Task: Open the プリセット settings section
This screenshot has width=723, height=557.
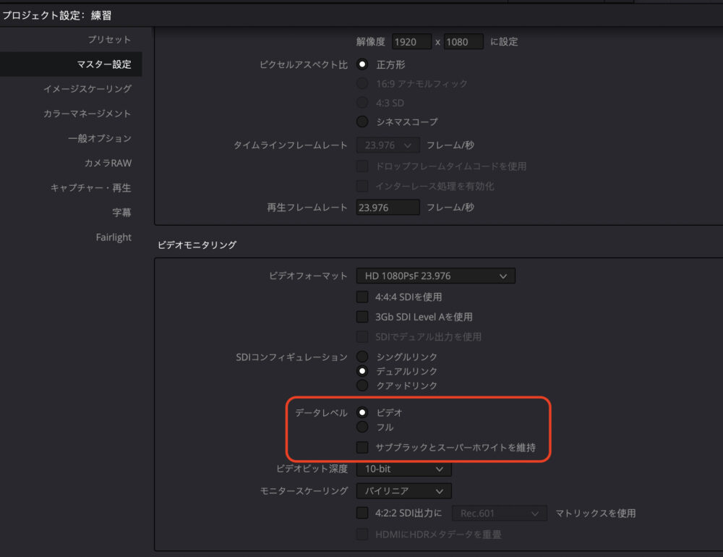Action: pyautogui.click(x=108, y=40)
